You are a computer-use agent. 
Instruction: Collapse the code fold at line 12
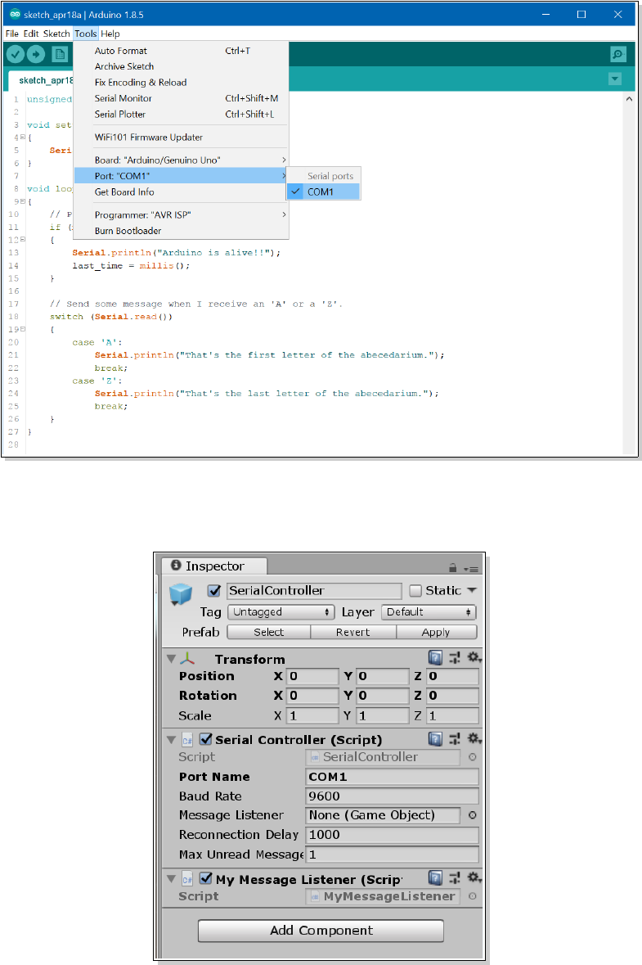23,239
